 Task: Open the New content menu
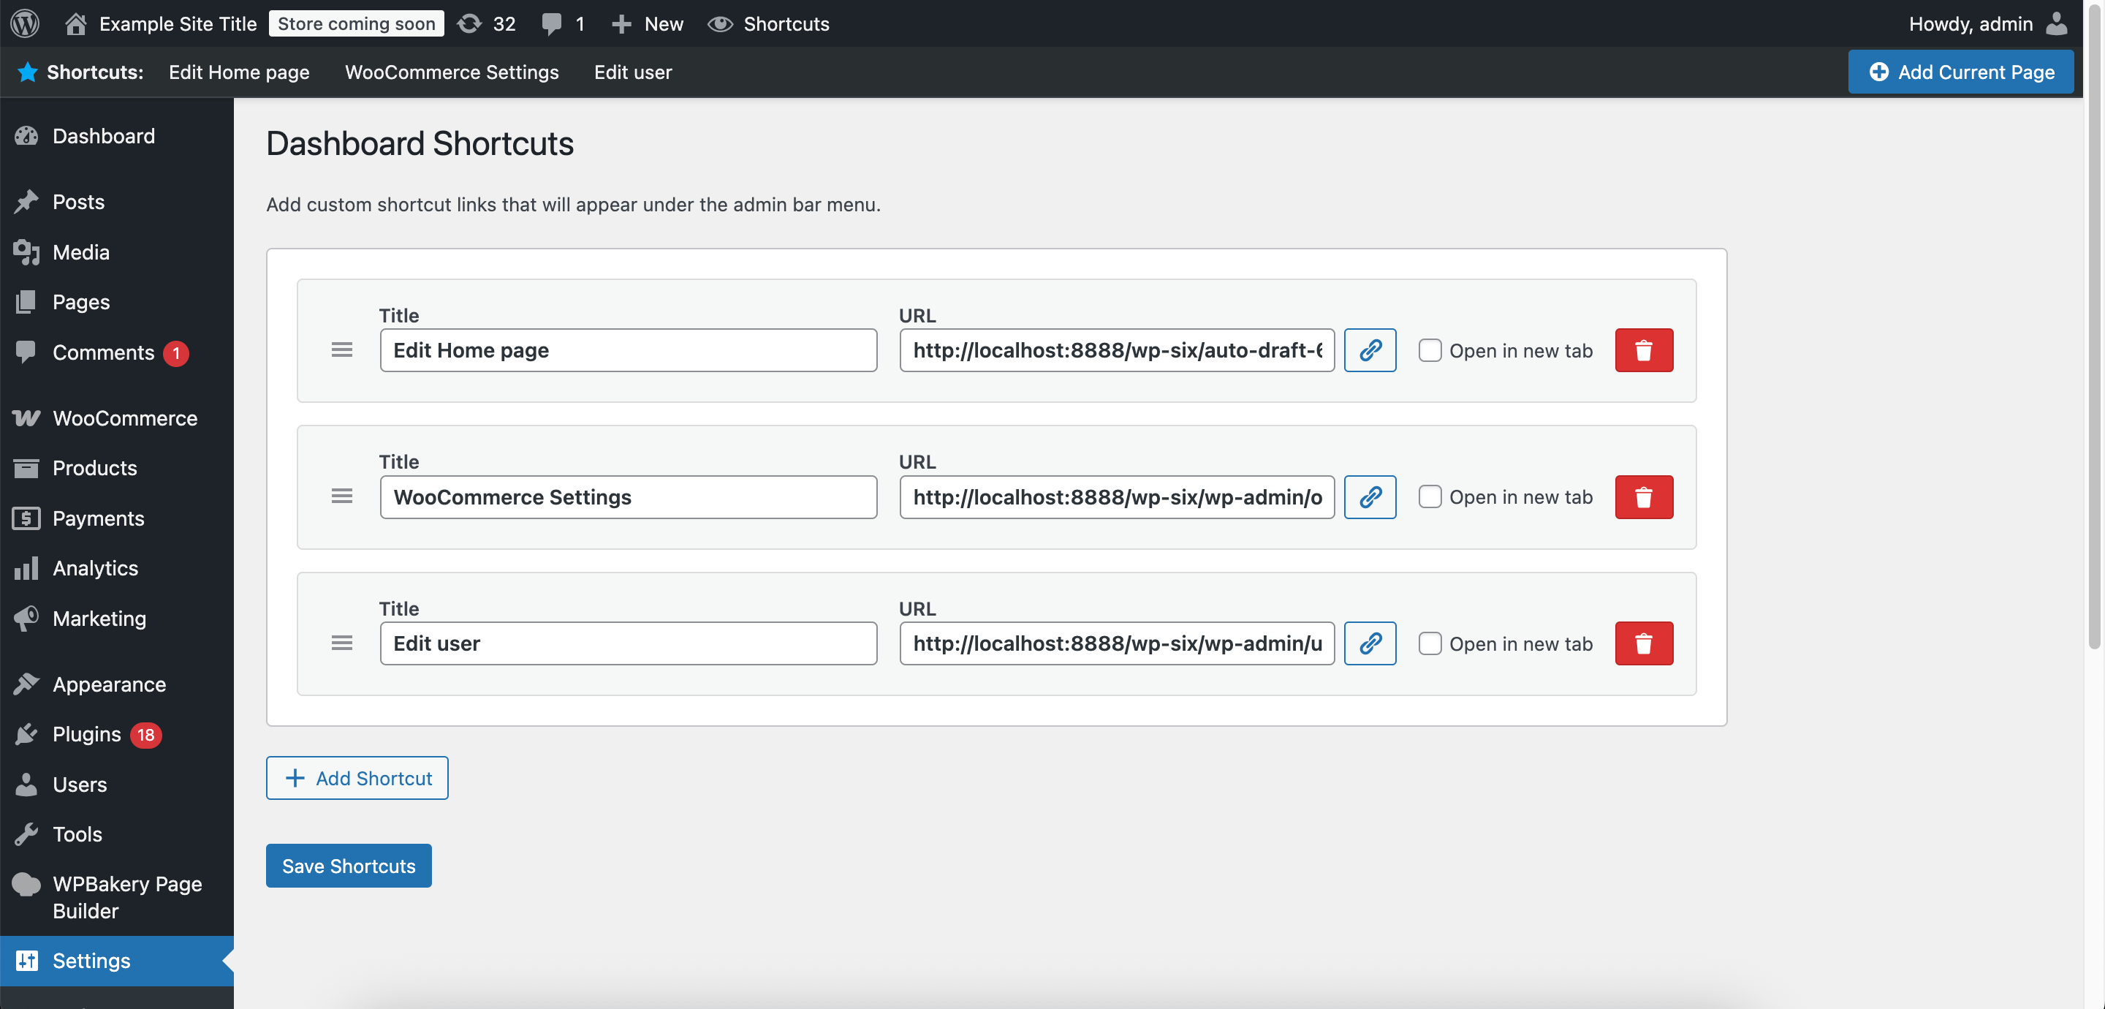(x=647, y=23)
